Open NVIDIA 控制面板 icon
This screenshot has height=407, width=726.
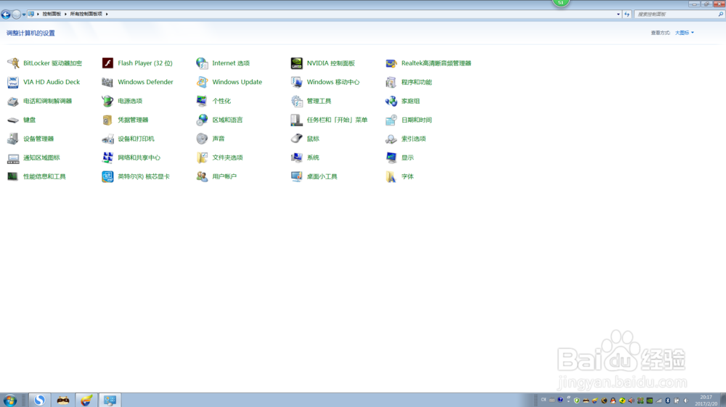tap(296, 63)
